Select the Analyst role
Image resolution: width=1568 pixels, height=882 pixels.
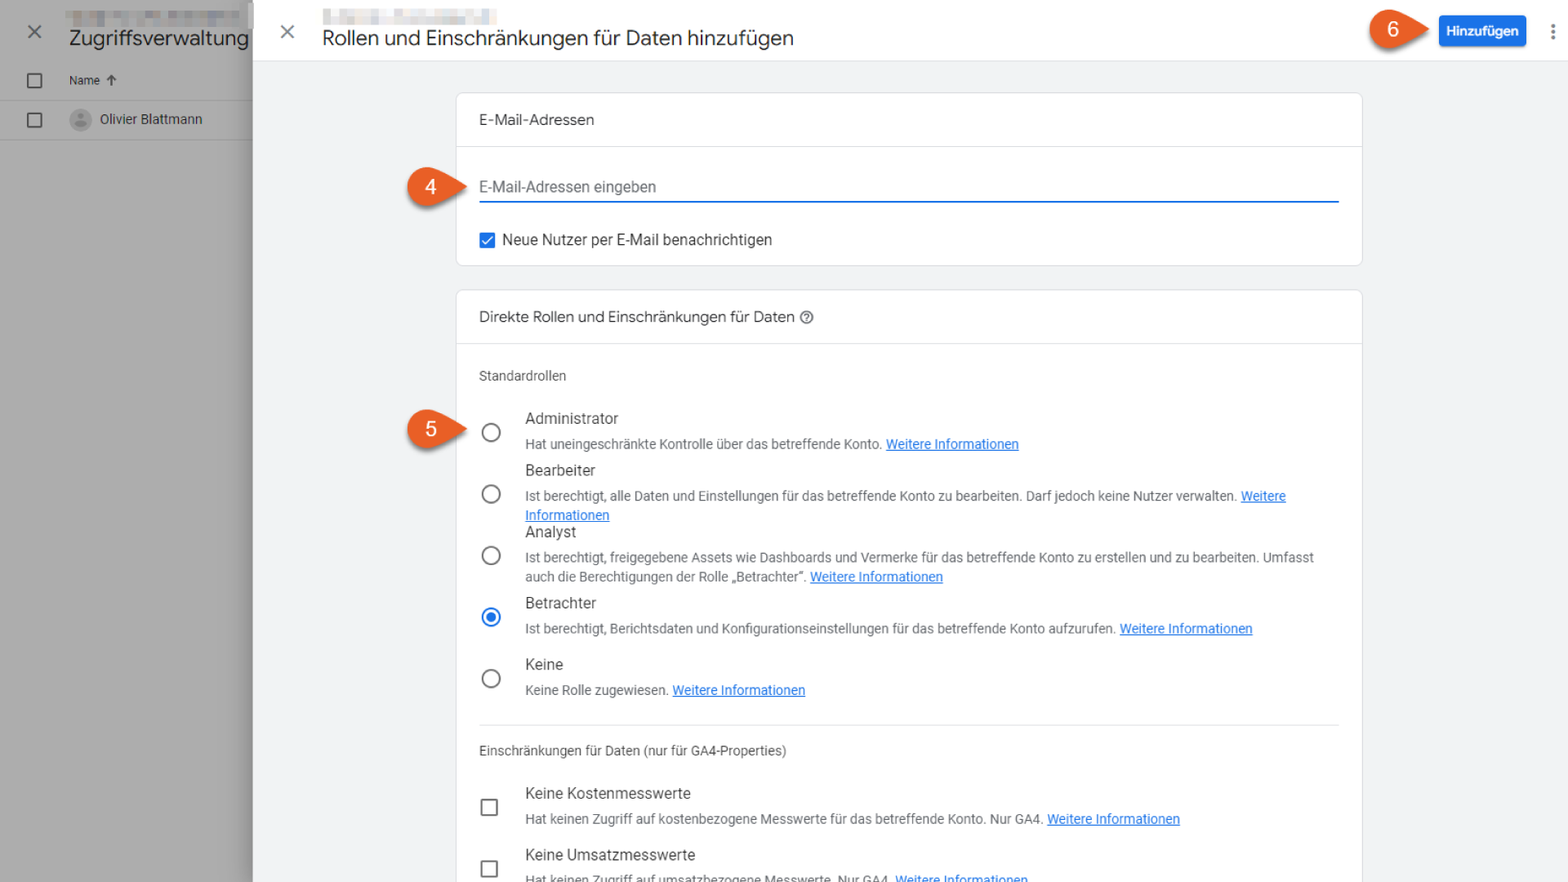click(491, 555)
